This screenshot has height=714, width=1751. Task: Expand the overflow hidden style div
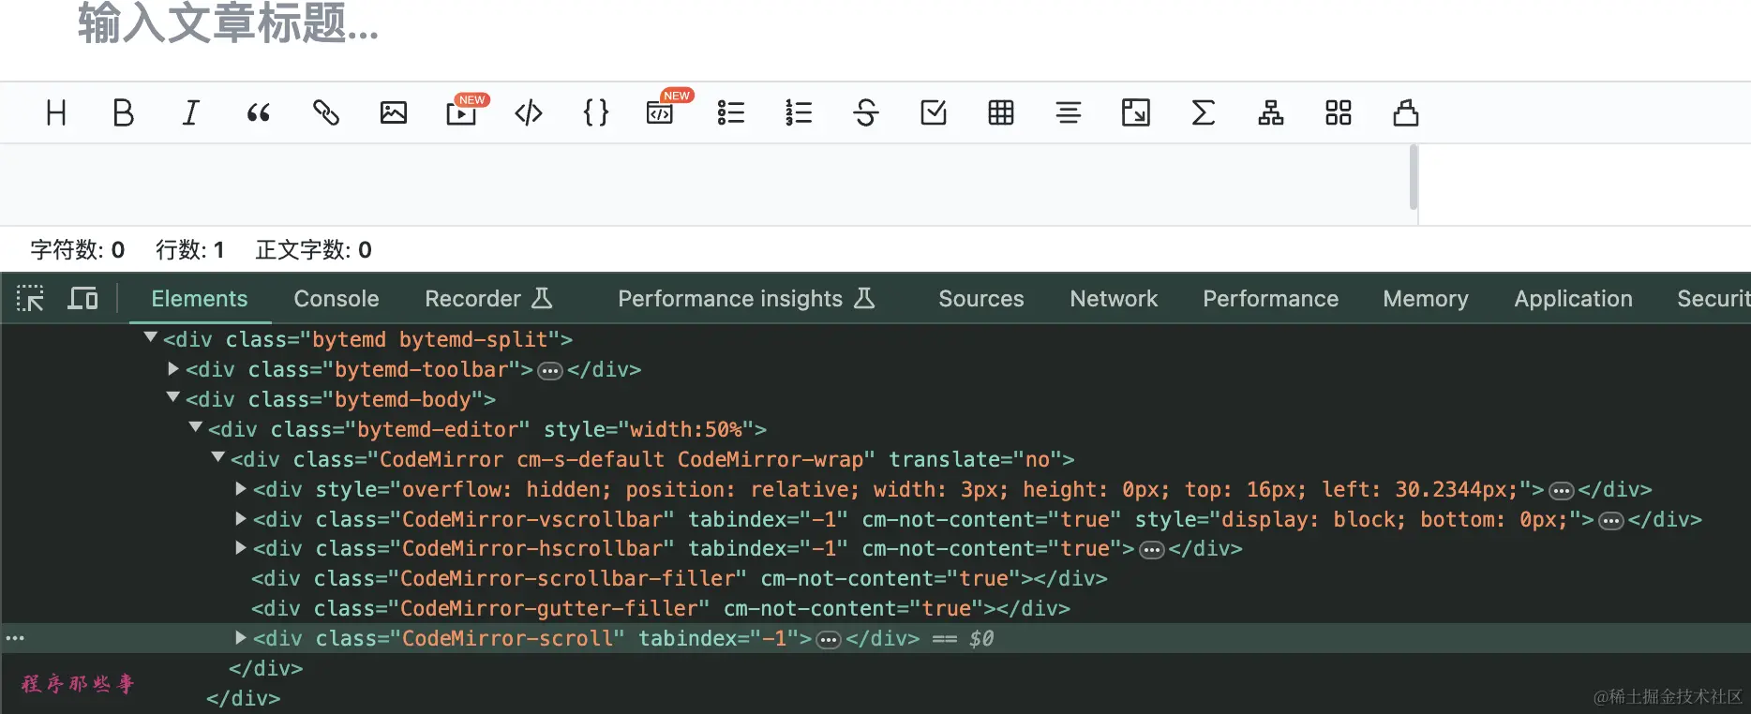[x=240, y=488]
